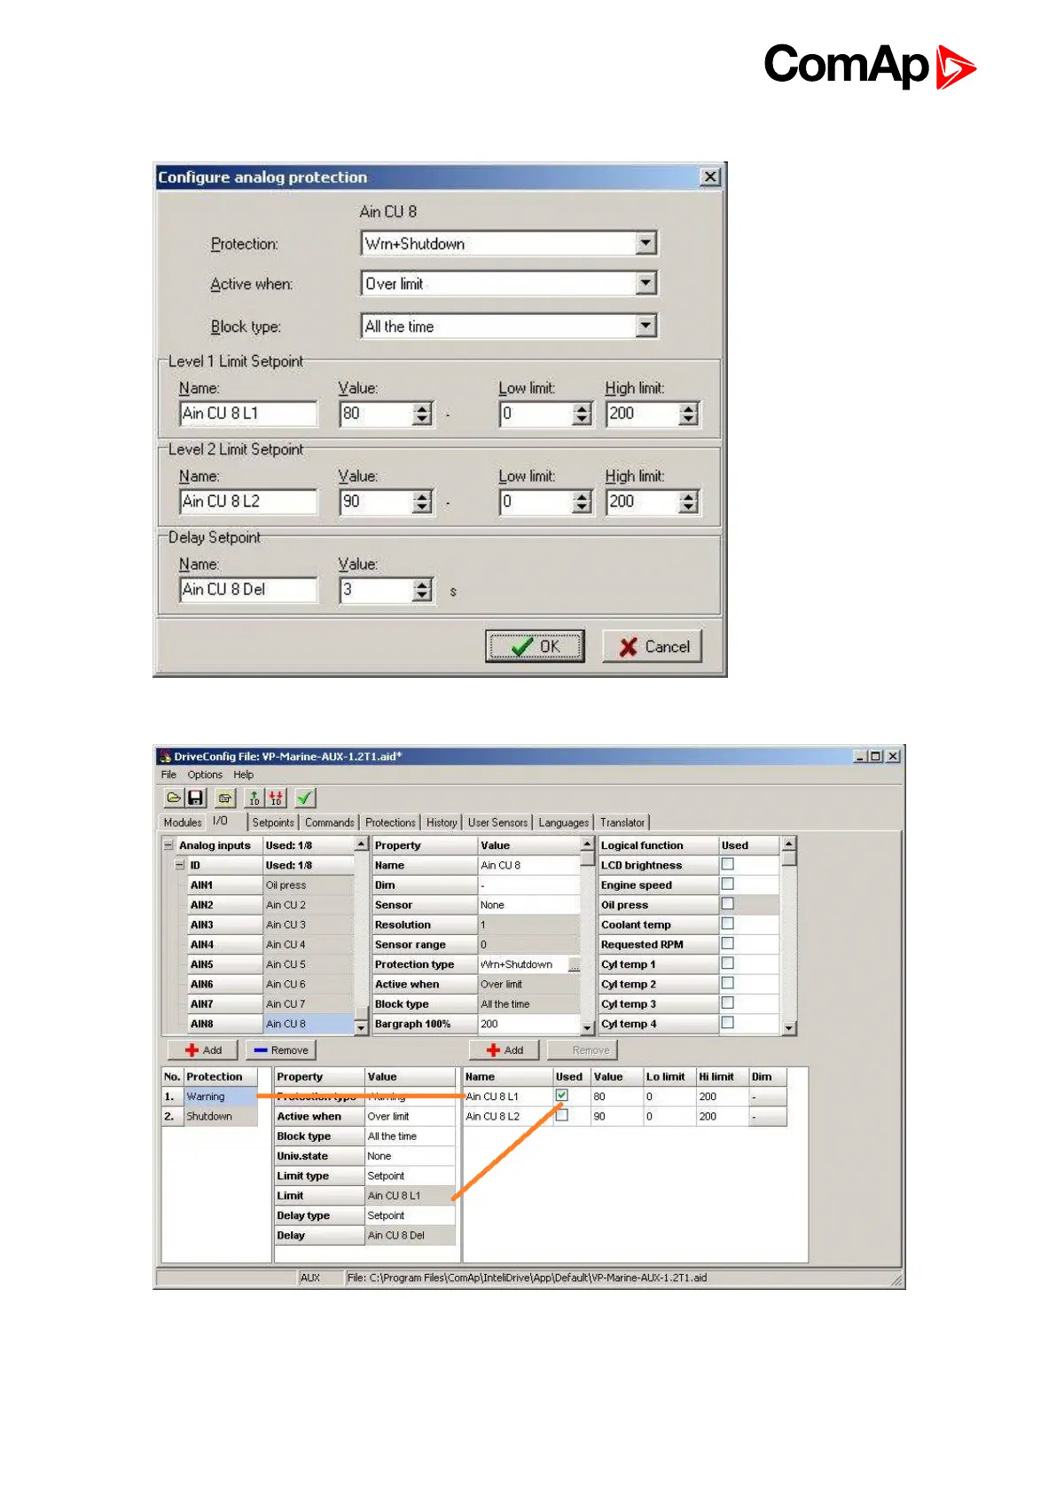Click the red arrows ID toolbar icon

pyautogui.click(x=276, y=798)
